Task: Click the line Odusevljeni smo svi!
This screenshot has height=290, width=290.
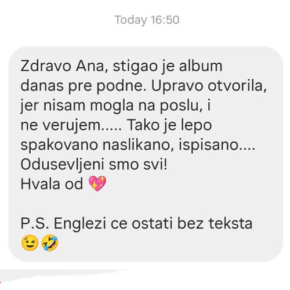Action: (94, 165)
